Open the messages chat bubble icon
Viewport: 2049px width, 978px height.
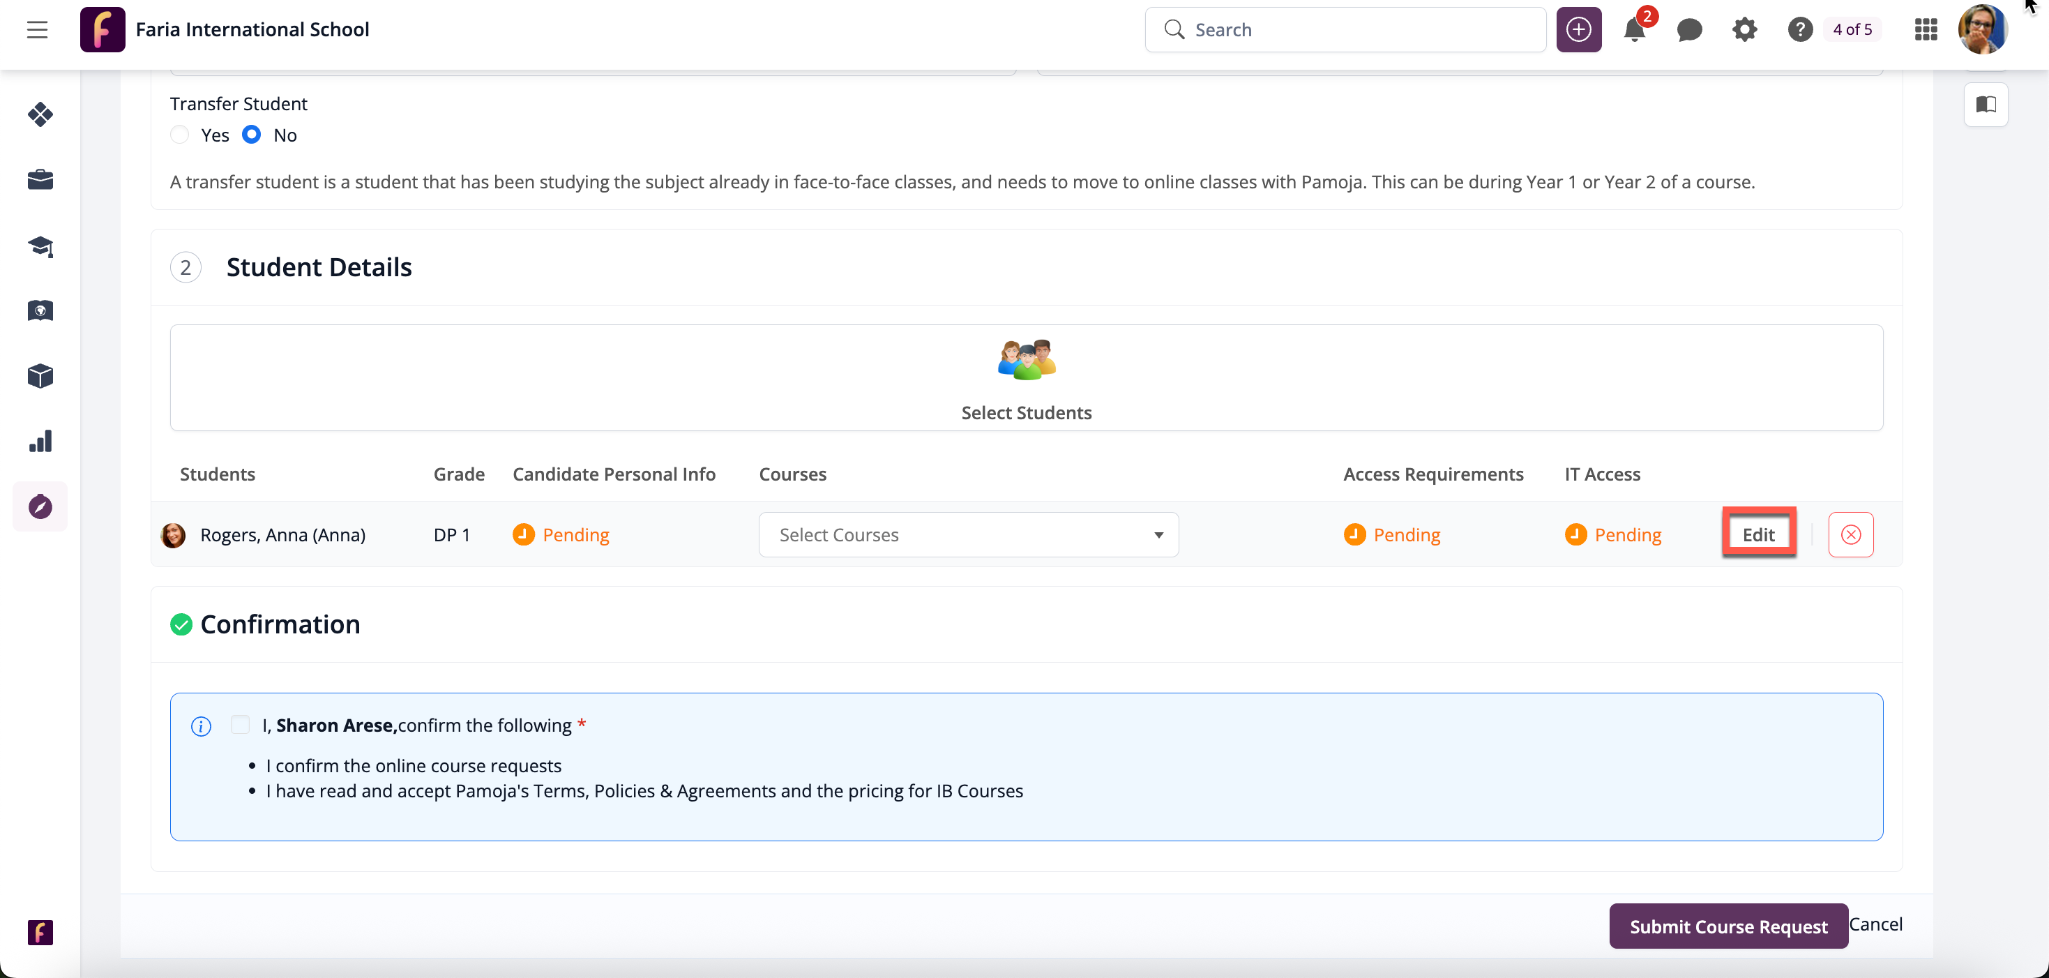coord(1688,30)
